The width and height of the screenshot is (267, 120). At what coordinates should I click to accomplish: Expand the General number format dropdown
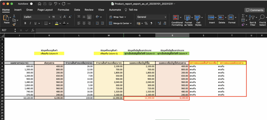[165, 17]
